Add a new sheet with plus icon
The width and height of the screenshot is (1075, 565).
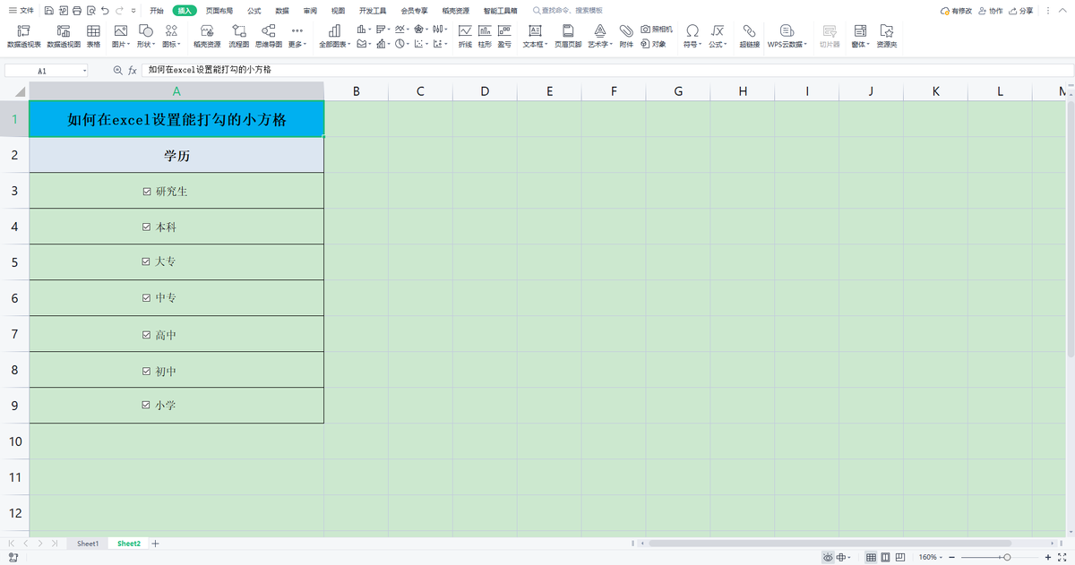(155, 544)
